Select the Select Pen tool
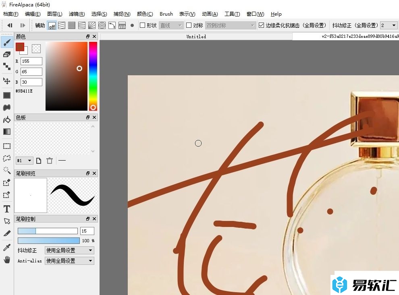This screenshot has width=399, height=295. pyautogui.click(x=7, y=182)
